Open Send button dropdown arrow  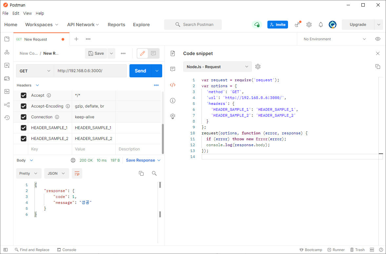157,71
